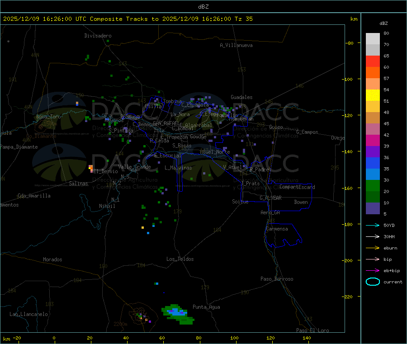Click the 0 km bottom axis label
The image size is (407, 344).
tap(54, 338)
